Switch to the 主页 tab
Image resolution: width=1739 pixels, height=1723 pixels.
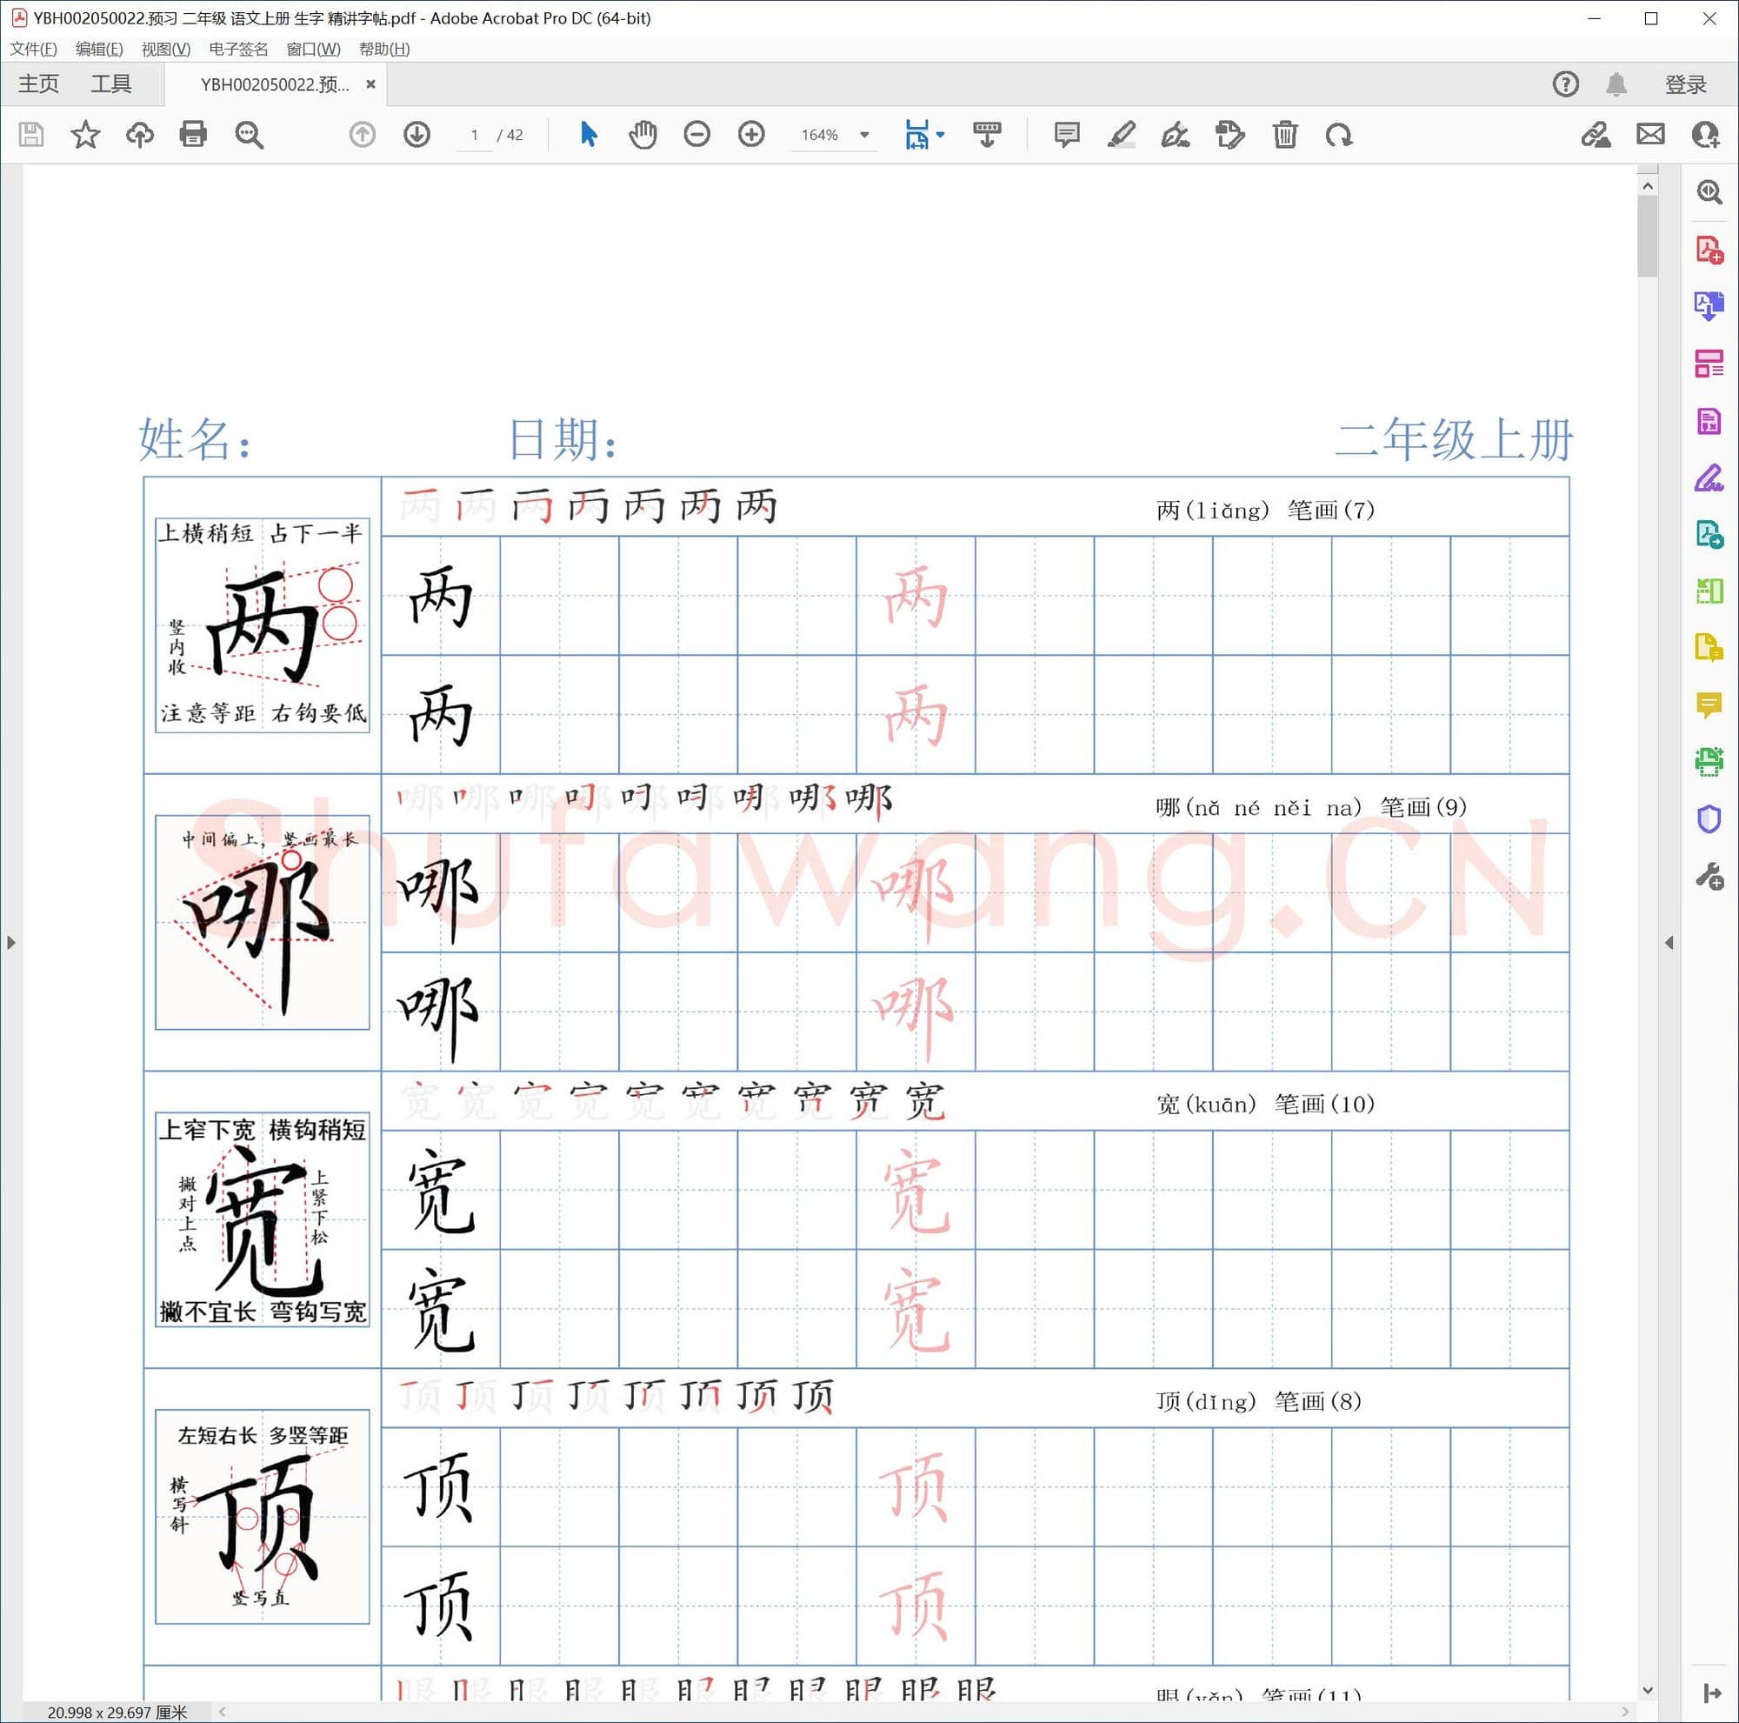37,83
